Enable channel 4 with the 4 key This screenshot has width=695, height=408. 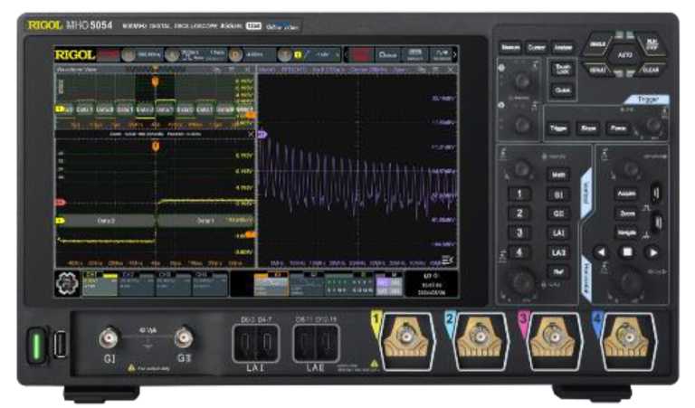(519, 252)
